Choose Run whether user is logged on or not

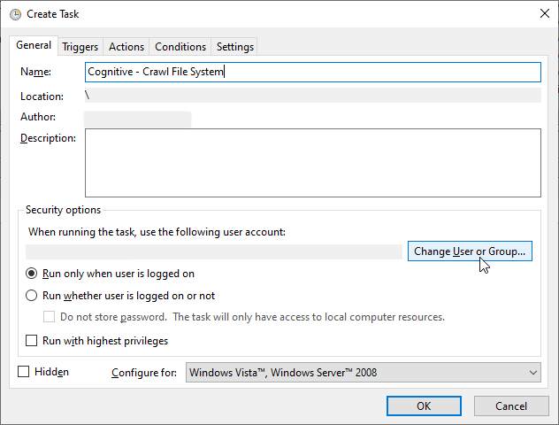(x=32, y=296)
